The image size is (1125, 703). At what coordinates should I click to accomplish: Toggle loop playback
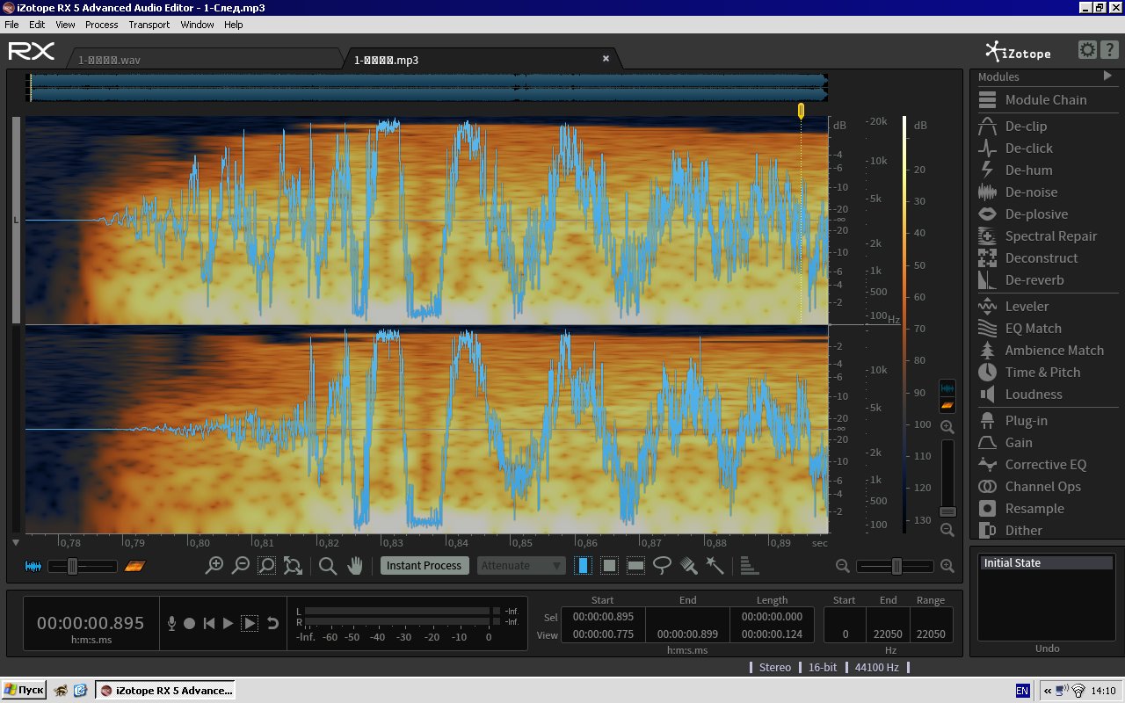click(x=272, y=623)
